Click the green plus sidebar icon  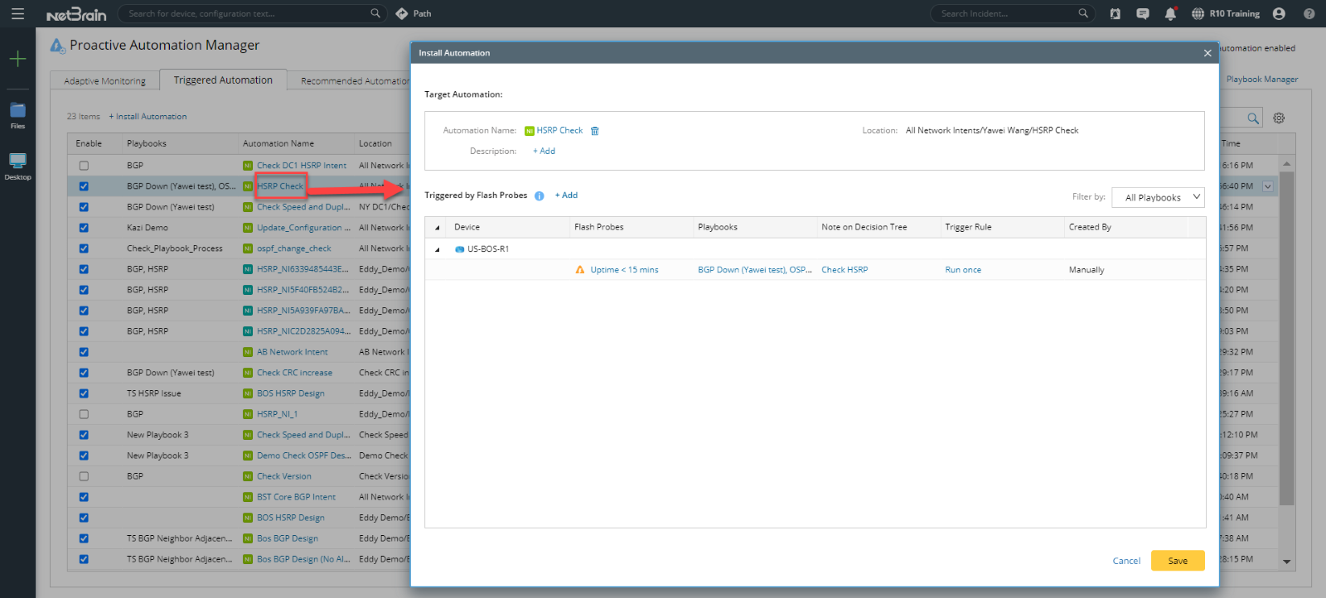coord(17,59)
